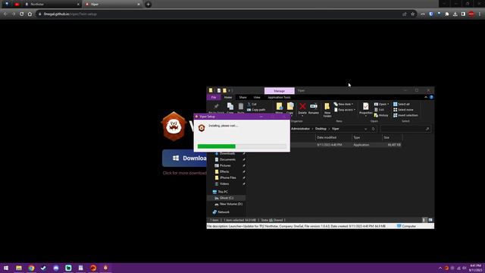Reload the browser page

[22, 14]
